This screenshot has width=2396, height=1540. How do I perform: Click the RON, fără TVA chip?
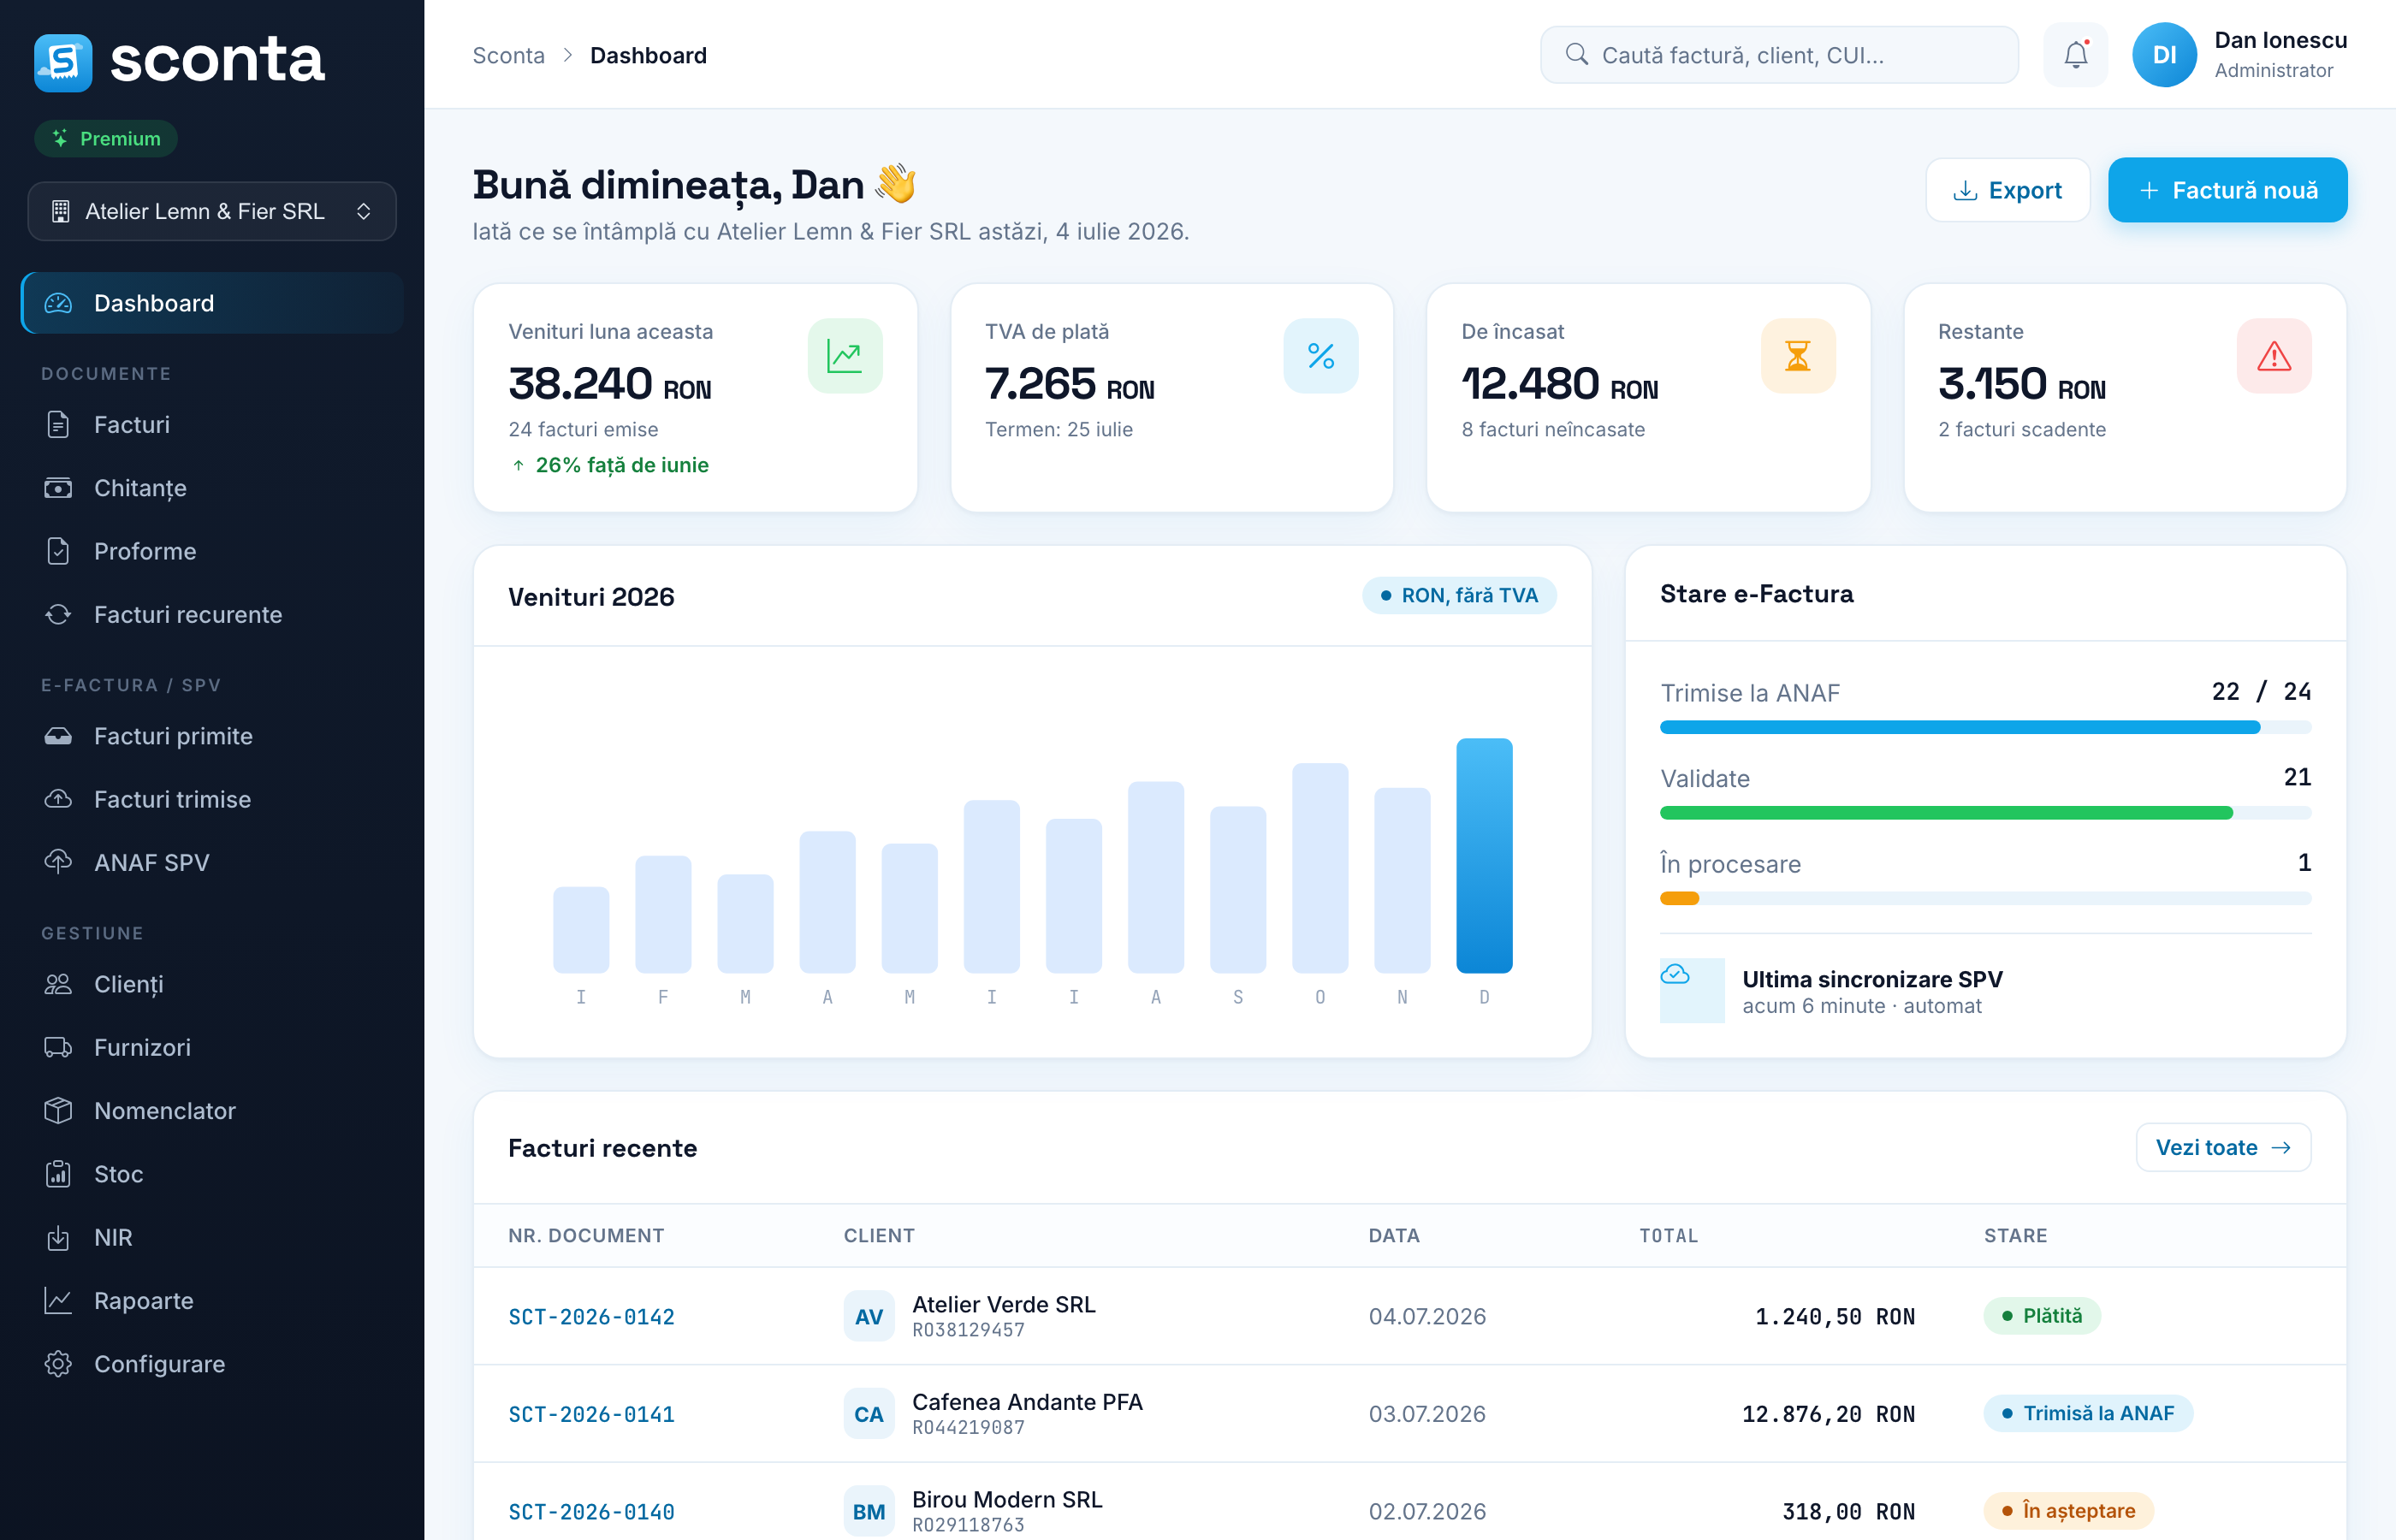tap(1459, 595)
